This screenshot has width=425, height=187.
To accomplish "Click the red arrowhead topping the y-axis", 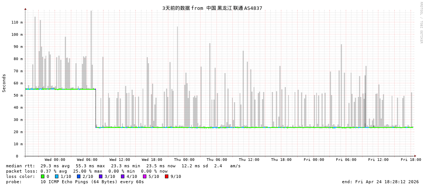I will [x=25, y=9].
